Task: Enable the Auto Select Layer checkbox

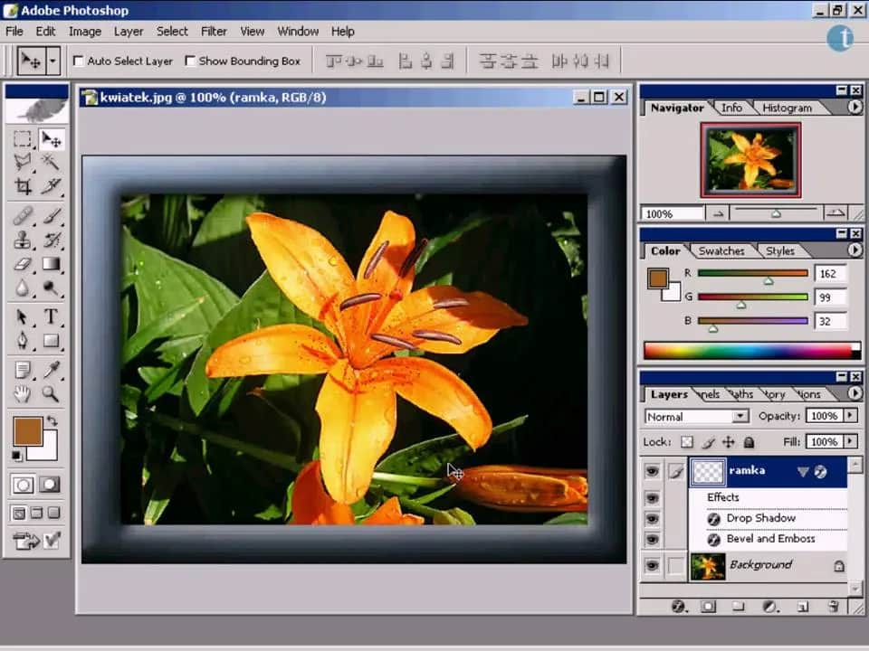Action: (79, 61)
